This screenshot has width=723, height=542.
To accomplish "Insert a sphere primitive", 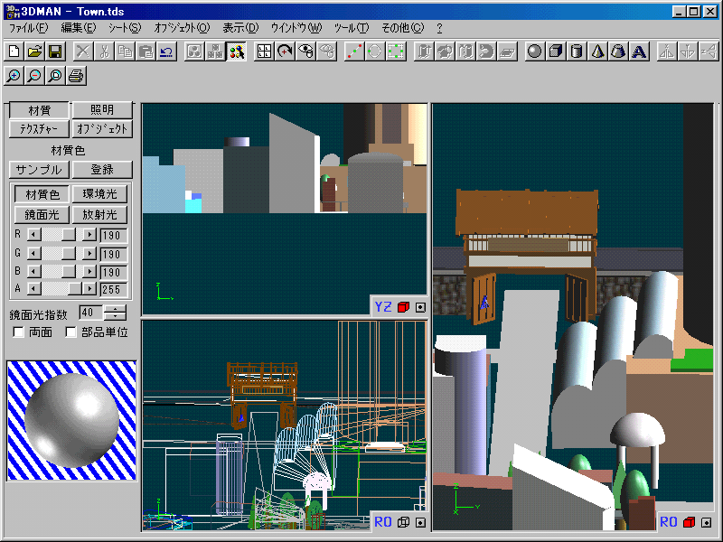I will 534,51.
